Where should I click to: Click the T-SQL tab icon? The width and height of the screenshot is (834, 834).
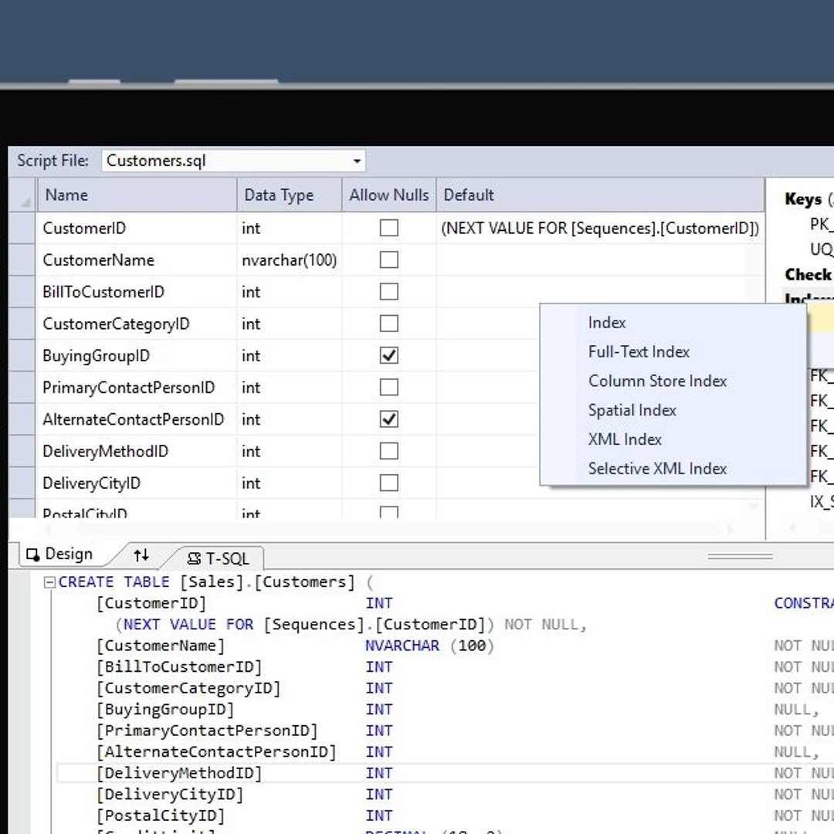(194, 558)
